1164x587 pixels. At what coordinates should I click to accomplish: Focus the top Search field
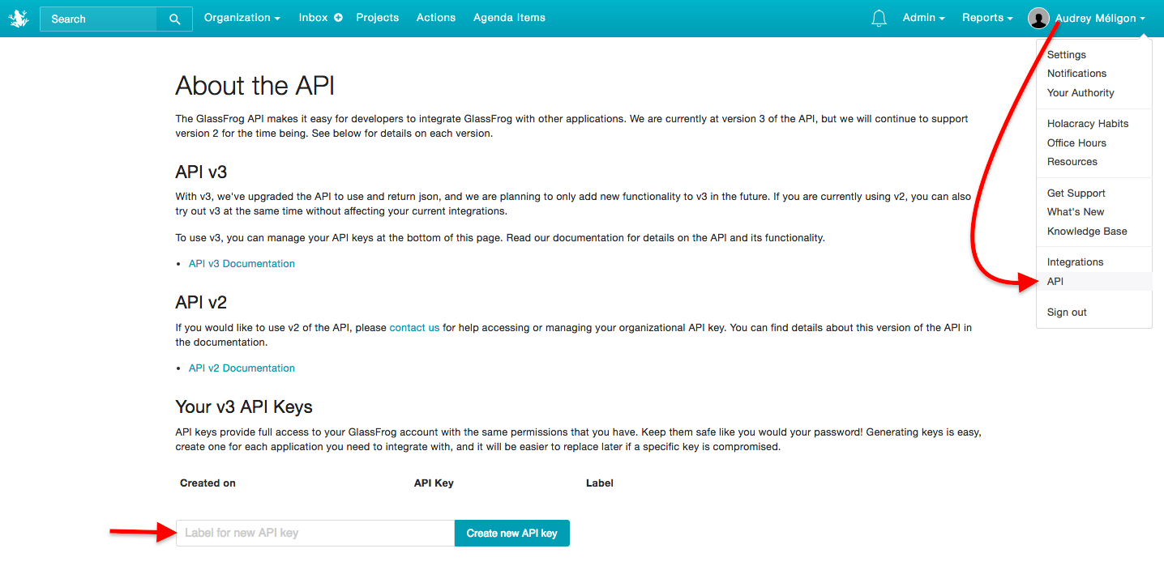(99, 19)
